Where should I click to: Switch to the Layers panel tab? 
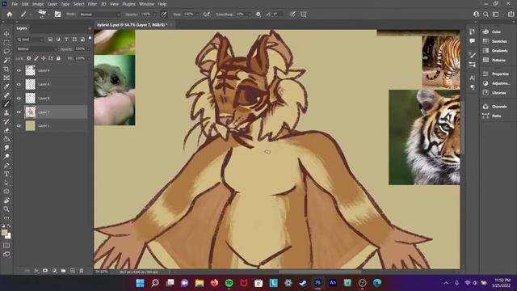[x=22, y=28]
